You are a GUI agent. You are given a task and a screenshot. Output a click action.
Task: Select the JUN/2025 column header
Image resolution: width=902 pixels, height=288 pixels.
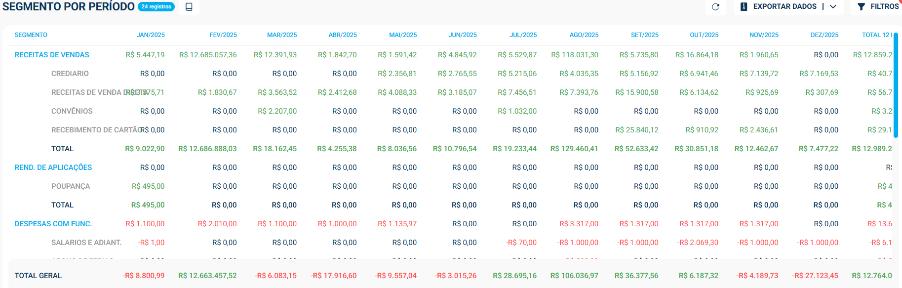click(463, 35)
